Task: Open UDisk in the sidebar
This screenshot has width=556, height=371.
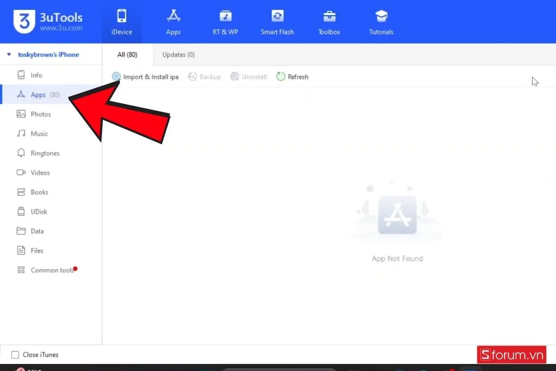Action: [39, 211]
